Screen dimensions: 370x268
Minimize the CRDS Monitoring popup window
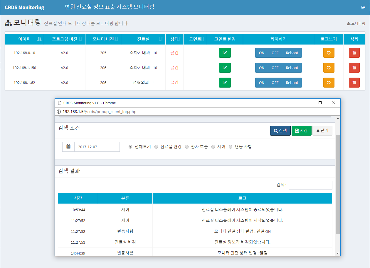(307, 103)
